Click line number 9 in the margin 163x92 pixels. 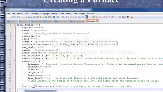click(x=11, y=47)
